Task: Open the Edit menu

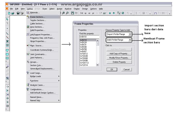Action: [x=17, y=9]
